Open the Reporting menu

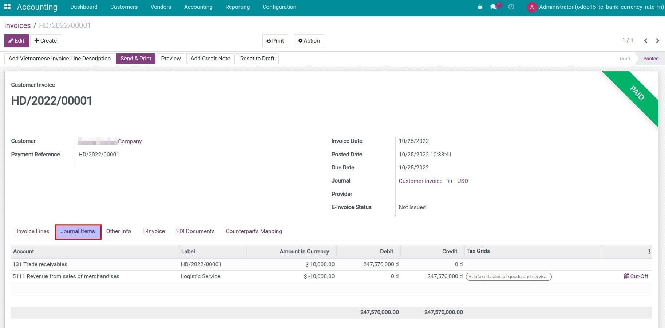coord(237,7)
